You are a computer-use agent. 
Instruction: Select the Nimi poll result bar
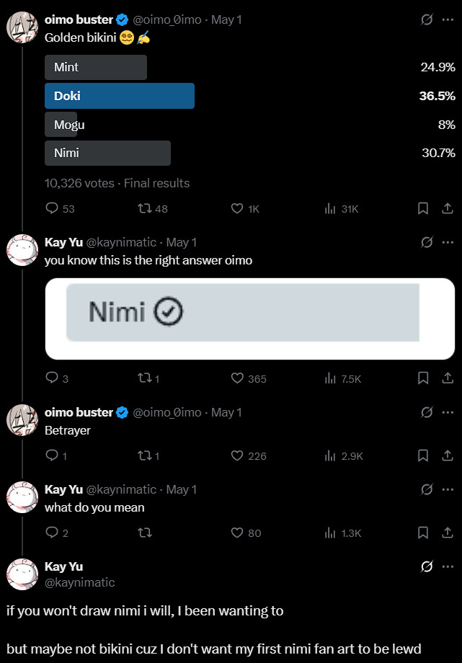click(107, 153)
